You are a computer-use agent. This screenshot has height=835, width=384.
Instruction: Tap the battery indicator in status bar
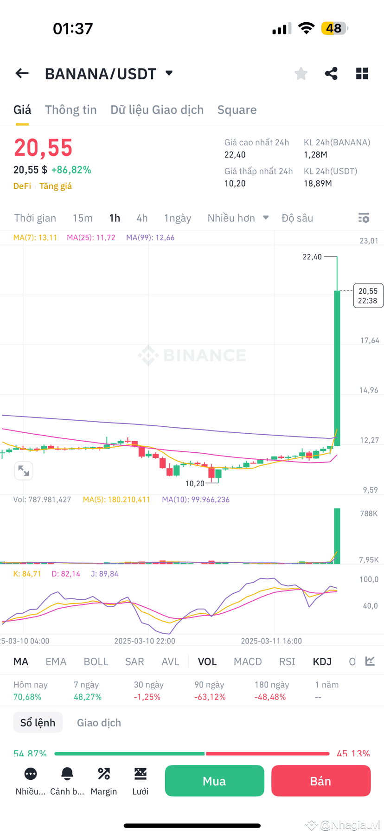334,28
